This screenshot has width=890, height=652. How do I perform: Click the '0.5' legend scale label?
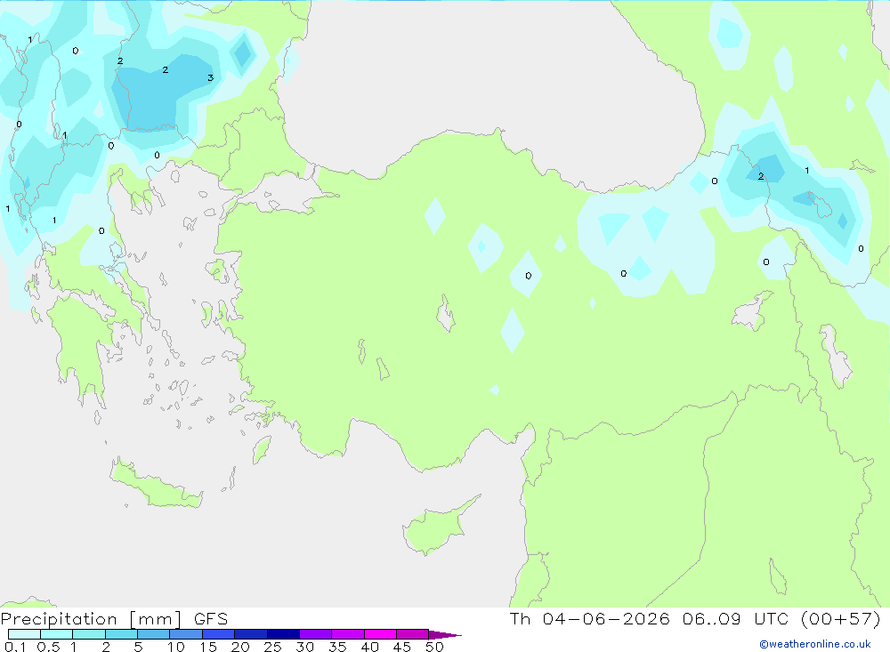click(48, 647)
